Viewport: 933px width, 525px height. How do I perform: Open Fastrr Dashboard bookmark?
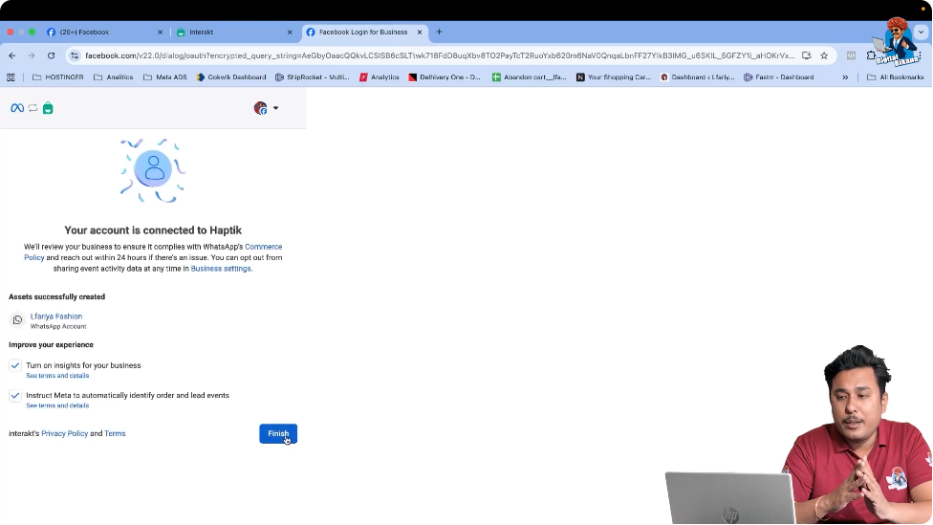point(779,77)
